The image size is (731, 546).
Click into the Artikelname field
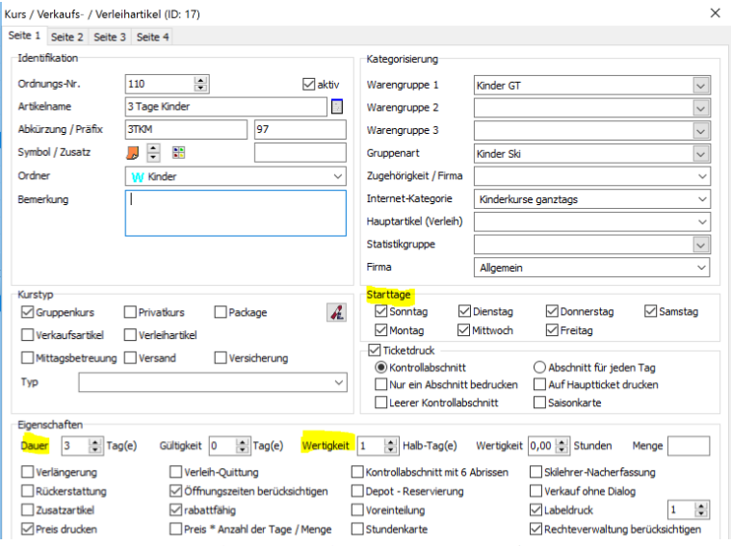click(226, 107)
